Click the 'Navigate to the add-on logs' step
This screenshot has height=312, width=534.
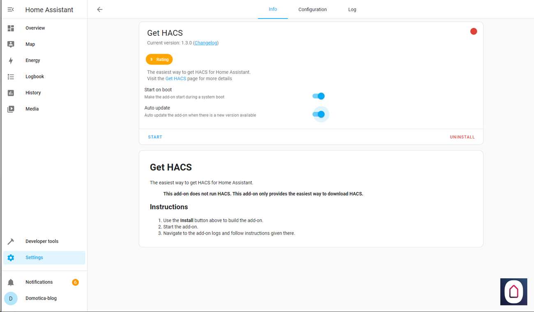point(229,233)
